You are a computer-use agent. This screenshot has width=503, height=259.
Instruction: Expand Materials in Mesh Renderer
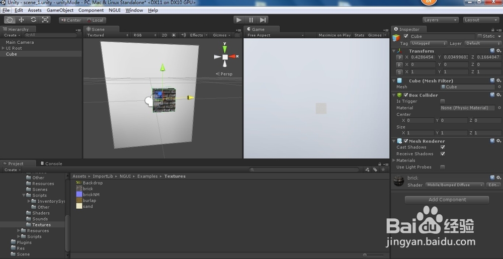click(x=394, y=160)
